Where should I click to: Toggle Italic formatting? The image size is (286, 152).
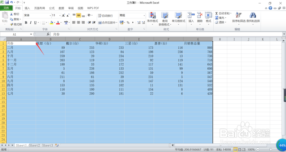[x=31, y=23]
